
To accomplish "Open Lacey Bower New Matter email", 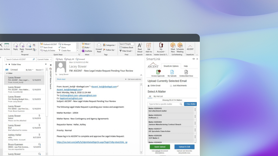I will (x=24, y=89).
